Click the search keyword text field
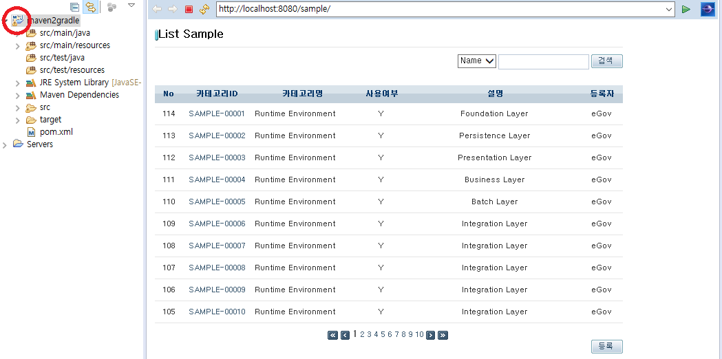The image size is (722, 359). 543,62
